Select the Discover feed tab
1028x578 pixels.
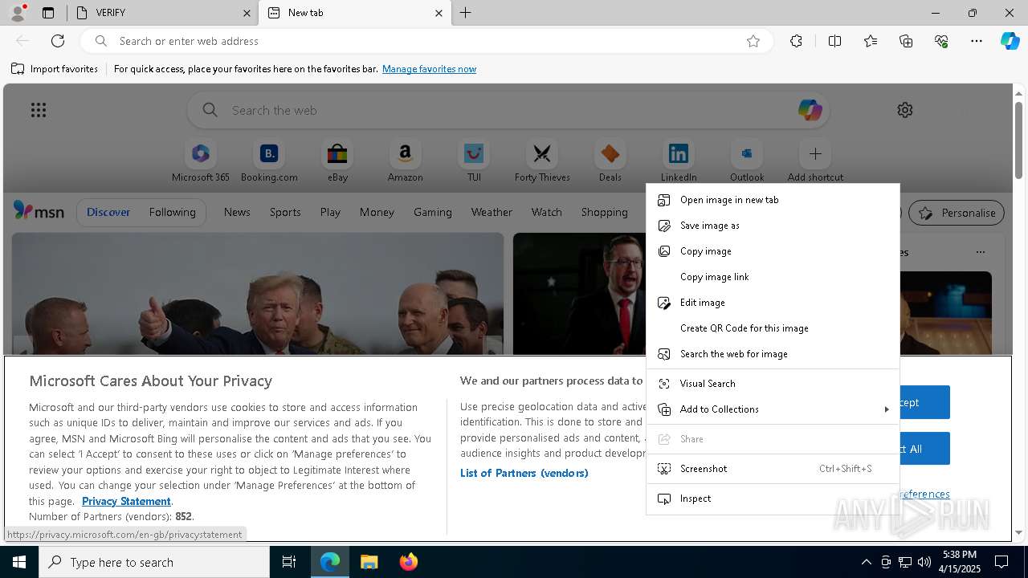(108, 213)
